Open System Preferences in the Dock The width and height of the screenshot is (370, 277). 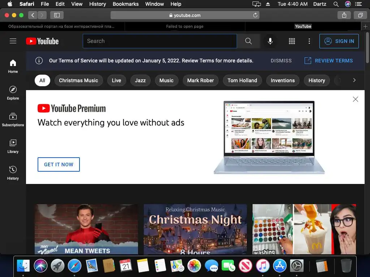[297, 266]
